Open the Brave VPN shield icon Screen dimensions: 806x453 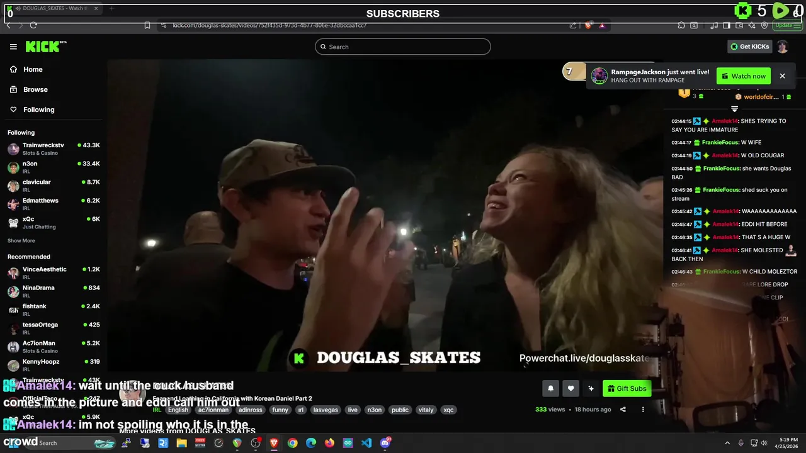[764, 25]
